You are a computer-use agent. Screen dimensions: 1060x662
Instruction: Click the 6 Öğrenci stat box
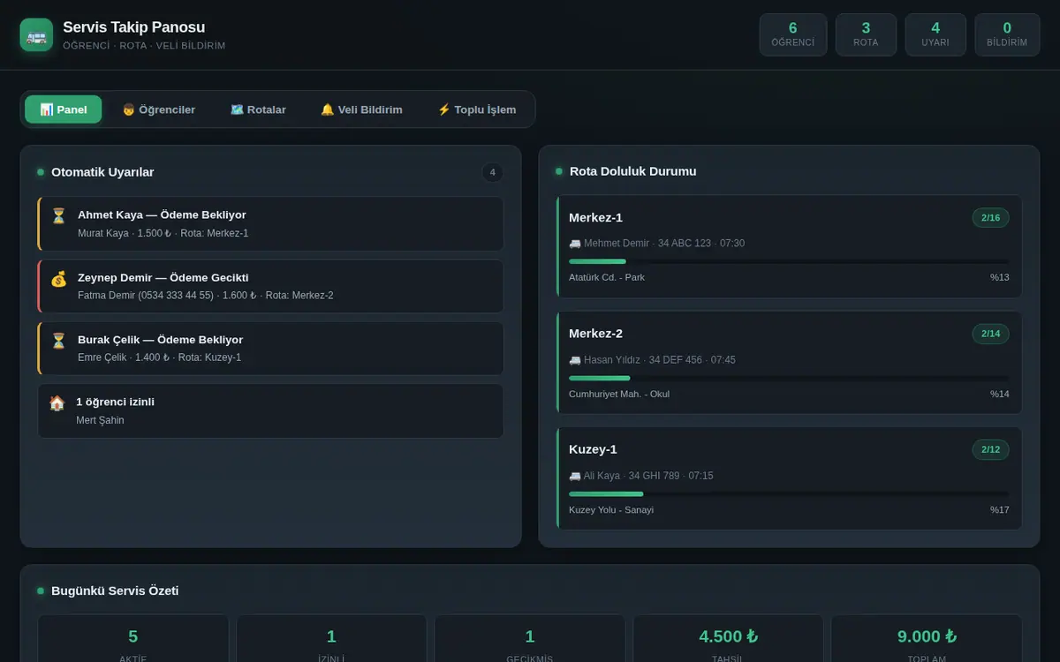(x=793, y=34)
